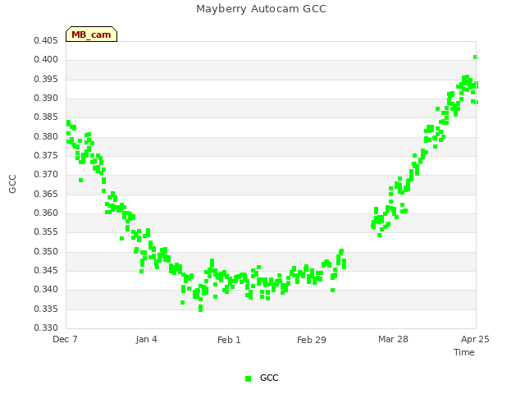This screenshot has height=394, width=525.
Task: Click the vertical GCC y-axis title
Action: coord(12,184)
